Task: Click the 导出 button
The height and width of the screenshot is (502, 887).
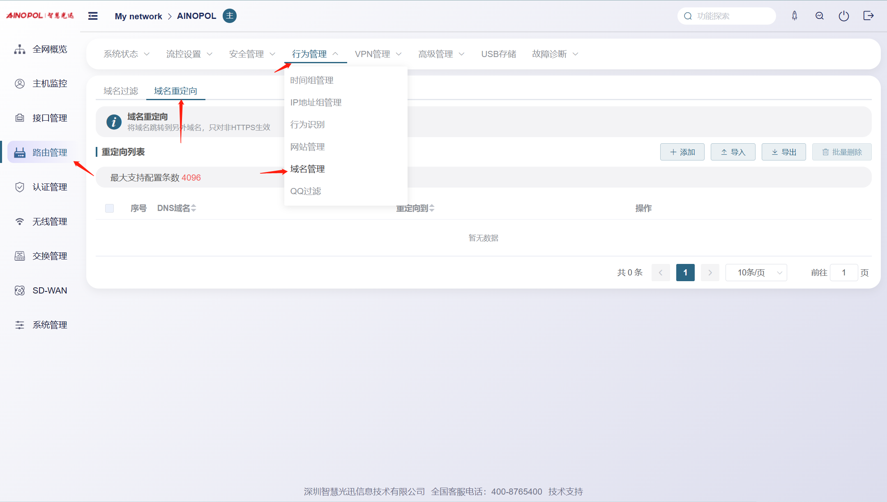Action: coord(783,152)
